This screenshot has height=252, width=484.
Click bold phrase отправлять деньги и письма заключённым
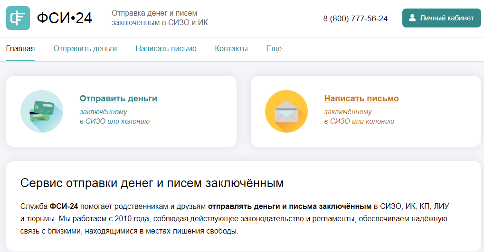[x=290, y=206]
